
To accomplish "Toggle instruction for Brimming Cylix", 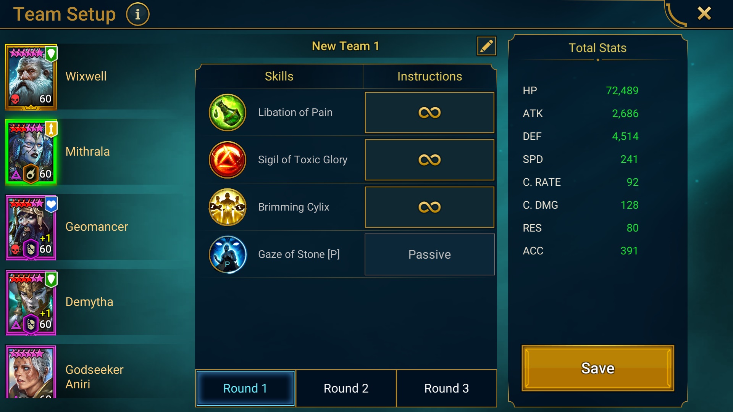I will coord(429,207).
